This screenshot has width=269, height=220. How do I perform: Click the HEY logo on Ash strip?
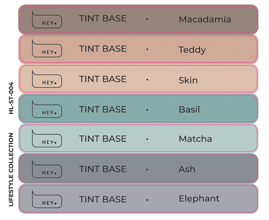47,169
